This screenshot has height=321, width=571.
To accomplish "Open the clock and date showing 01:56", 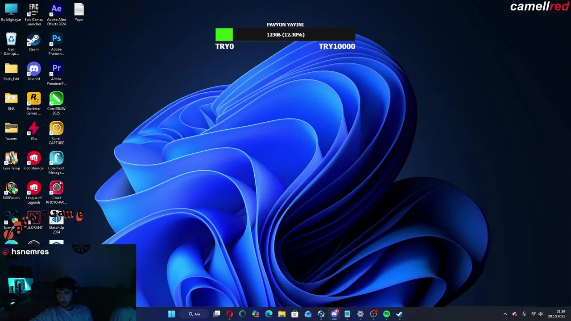I will pyautogui.click(x=557, y=314).
